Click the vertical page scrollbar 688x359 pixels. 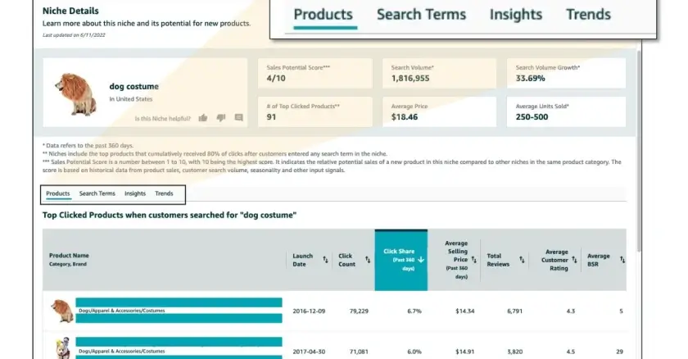coord(639,150)
